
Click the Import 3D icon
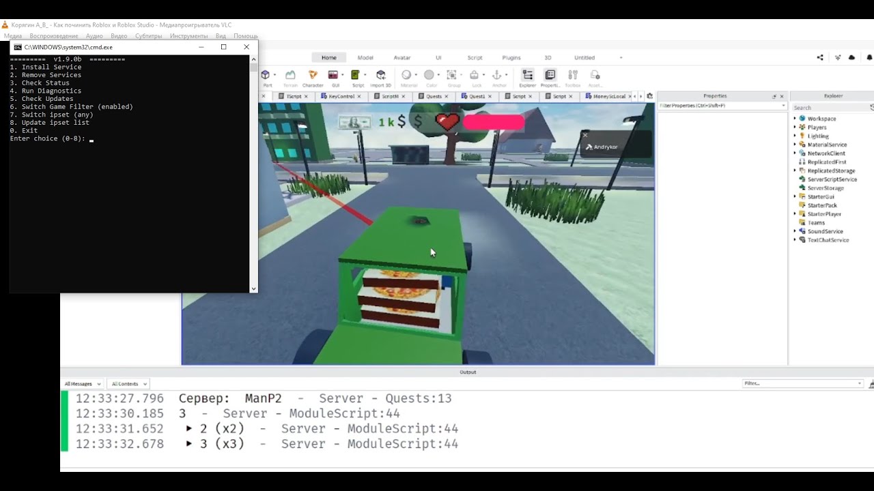coord(380,75)
